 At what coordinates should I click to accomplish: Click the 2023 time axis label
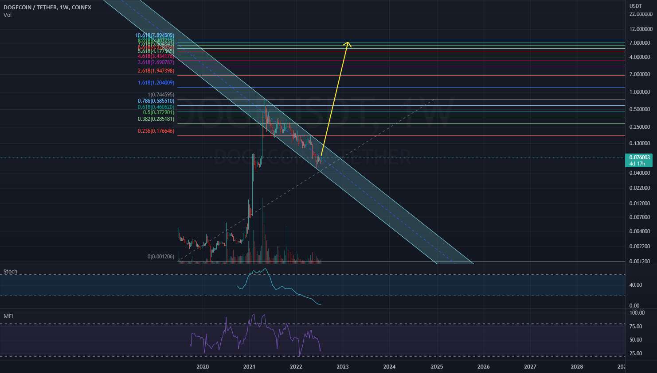click(343, 367)
